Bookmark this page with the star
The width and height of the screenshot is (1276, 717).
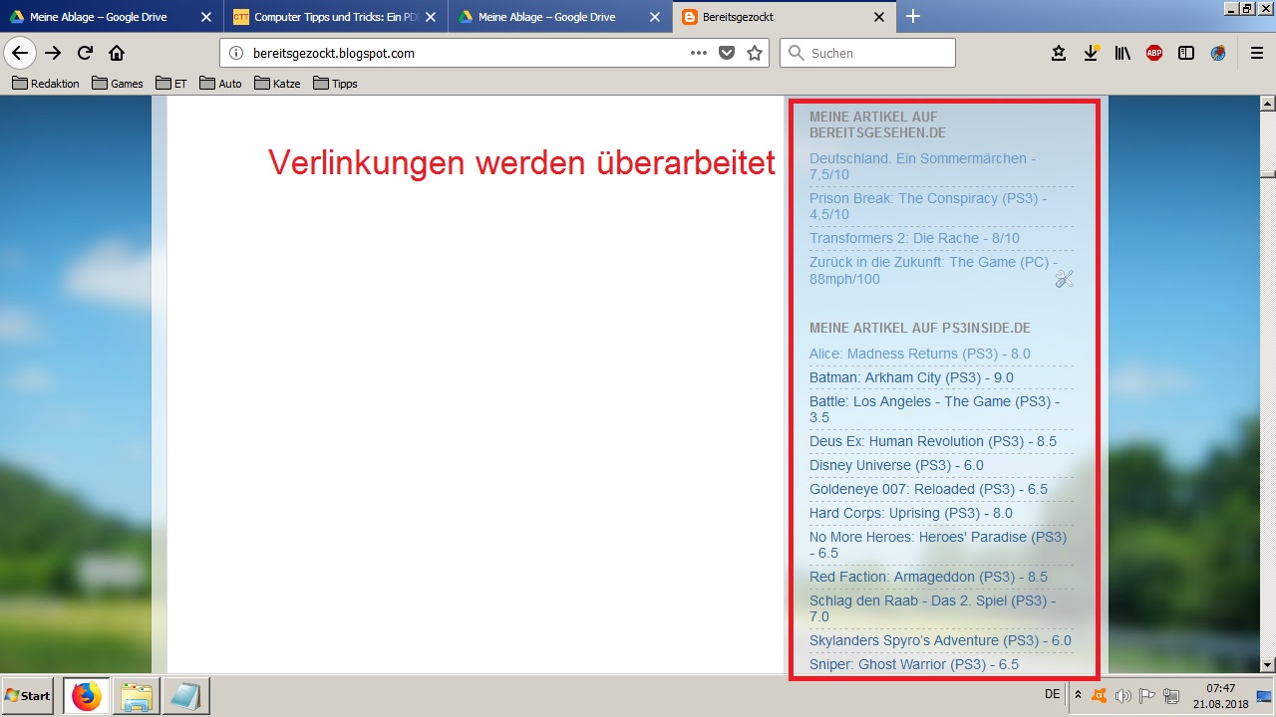(x=755, y=53)
